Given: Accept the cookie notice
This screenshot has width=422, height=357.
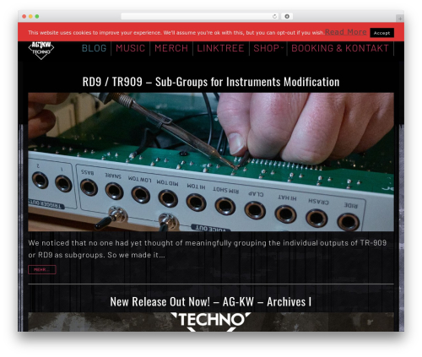Looking at the screenshot, I should coord(381,33).
